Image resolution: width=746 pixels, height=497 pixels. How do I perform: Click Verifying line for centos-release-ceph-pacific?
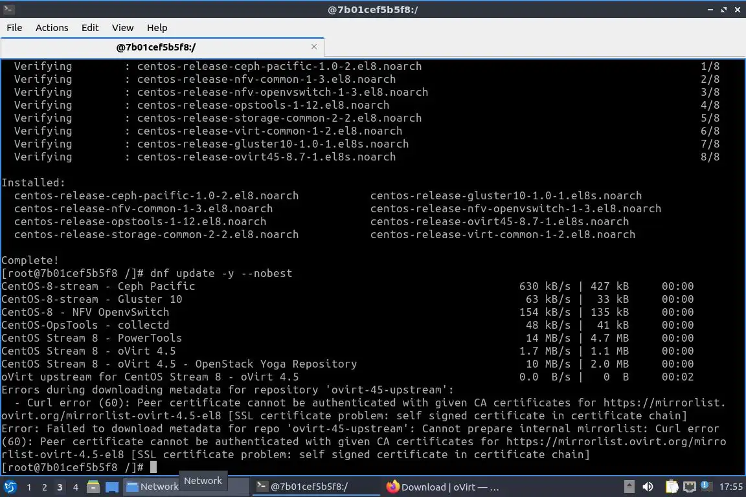[218, 66]
